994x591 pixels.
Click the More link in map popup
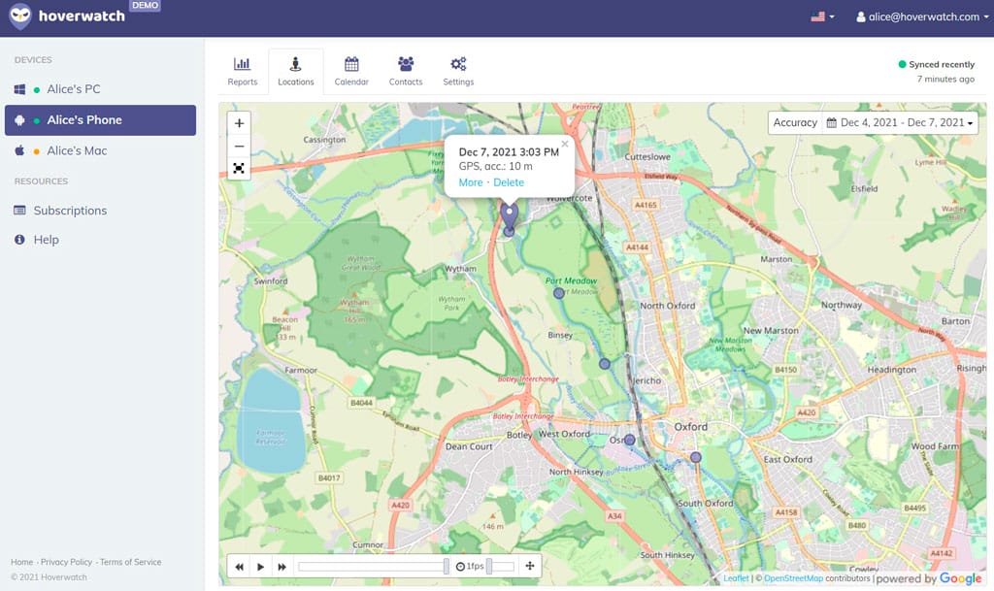pyautogui.click(x=471, y=182)
